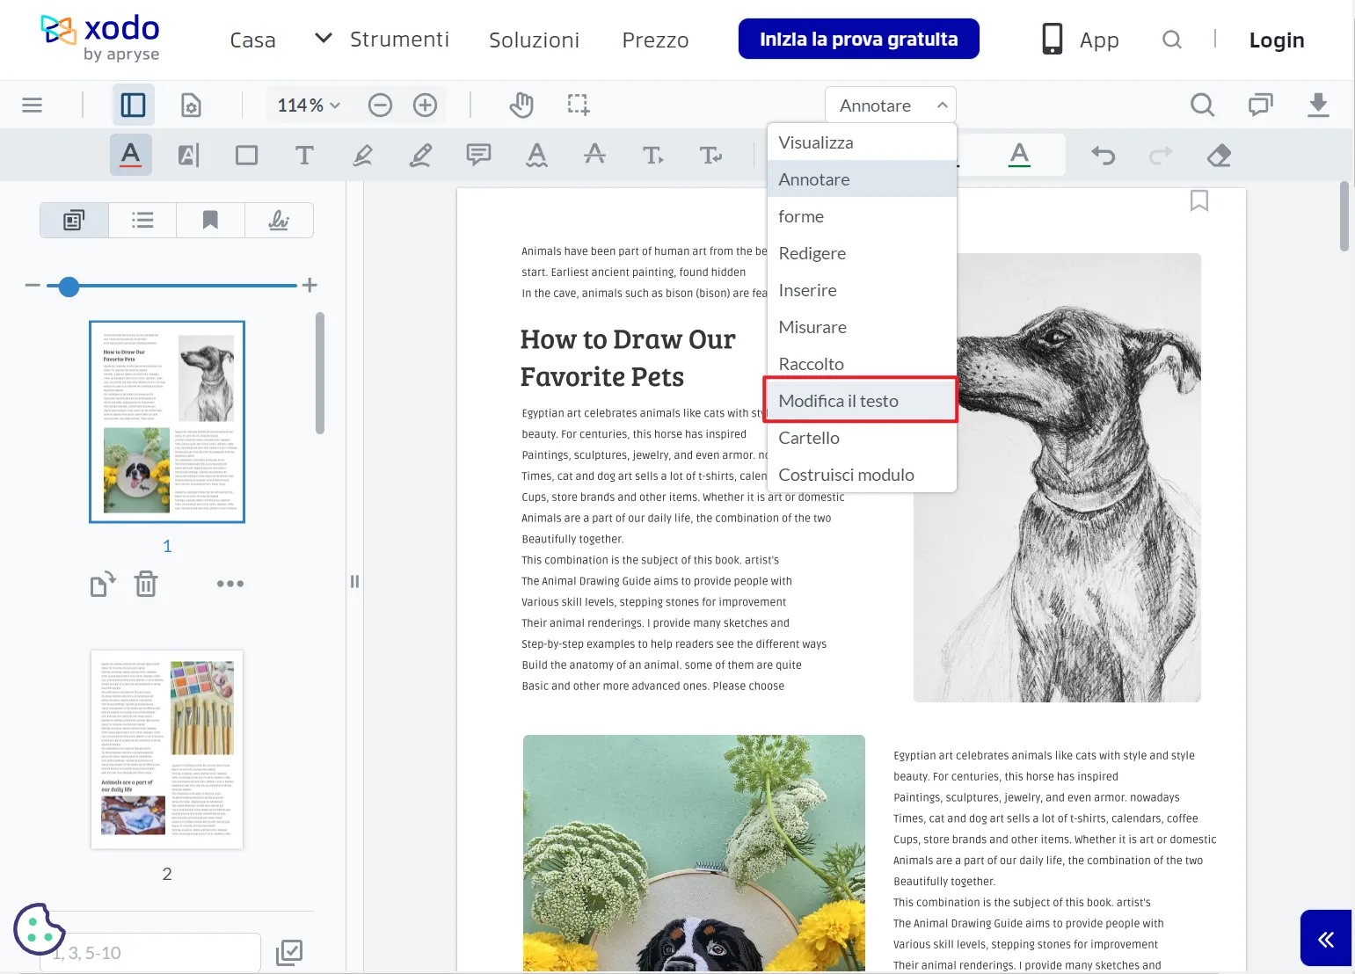Toggle multi-select pages checkbox icon

289,953
